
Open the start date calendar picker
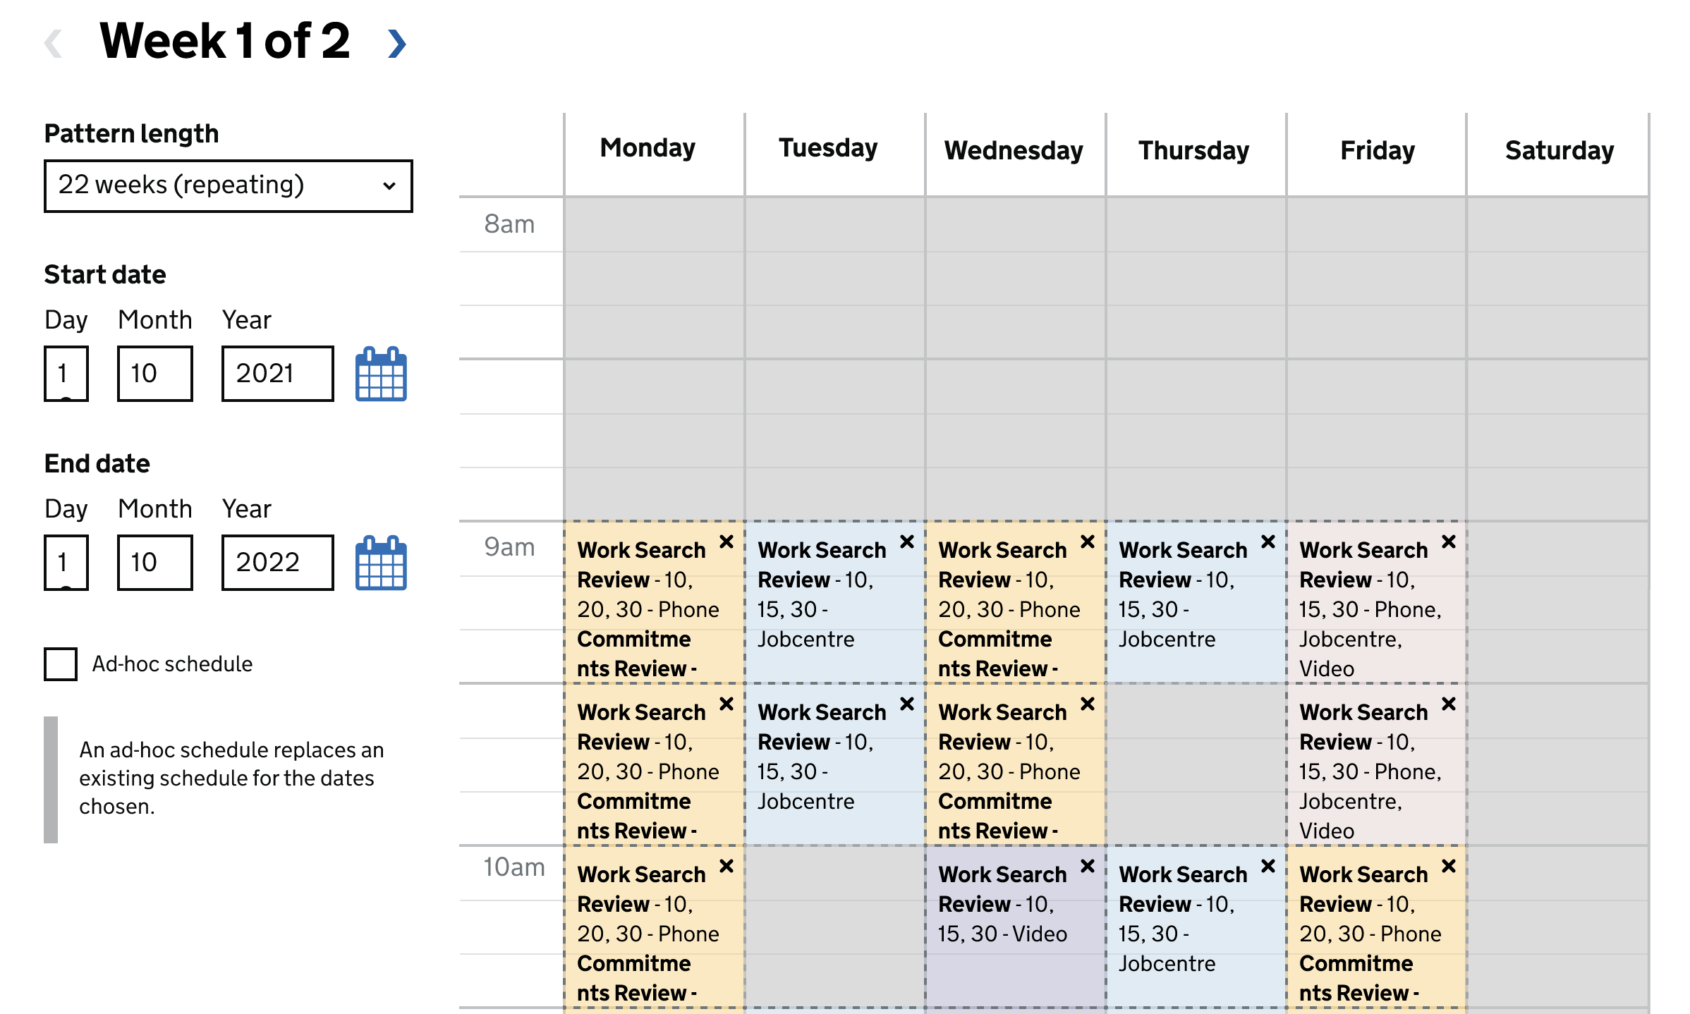coord(380,374)
